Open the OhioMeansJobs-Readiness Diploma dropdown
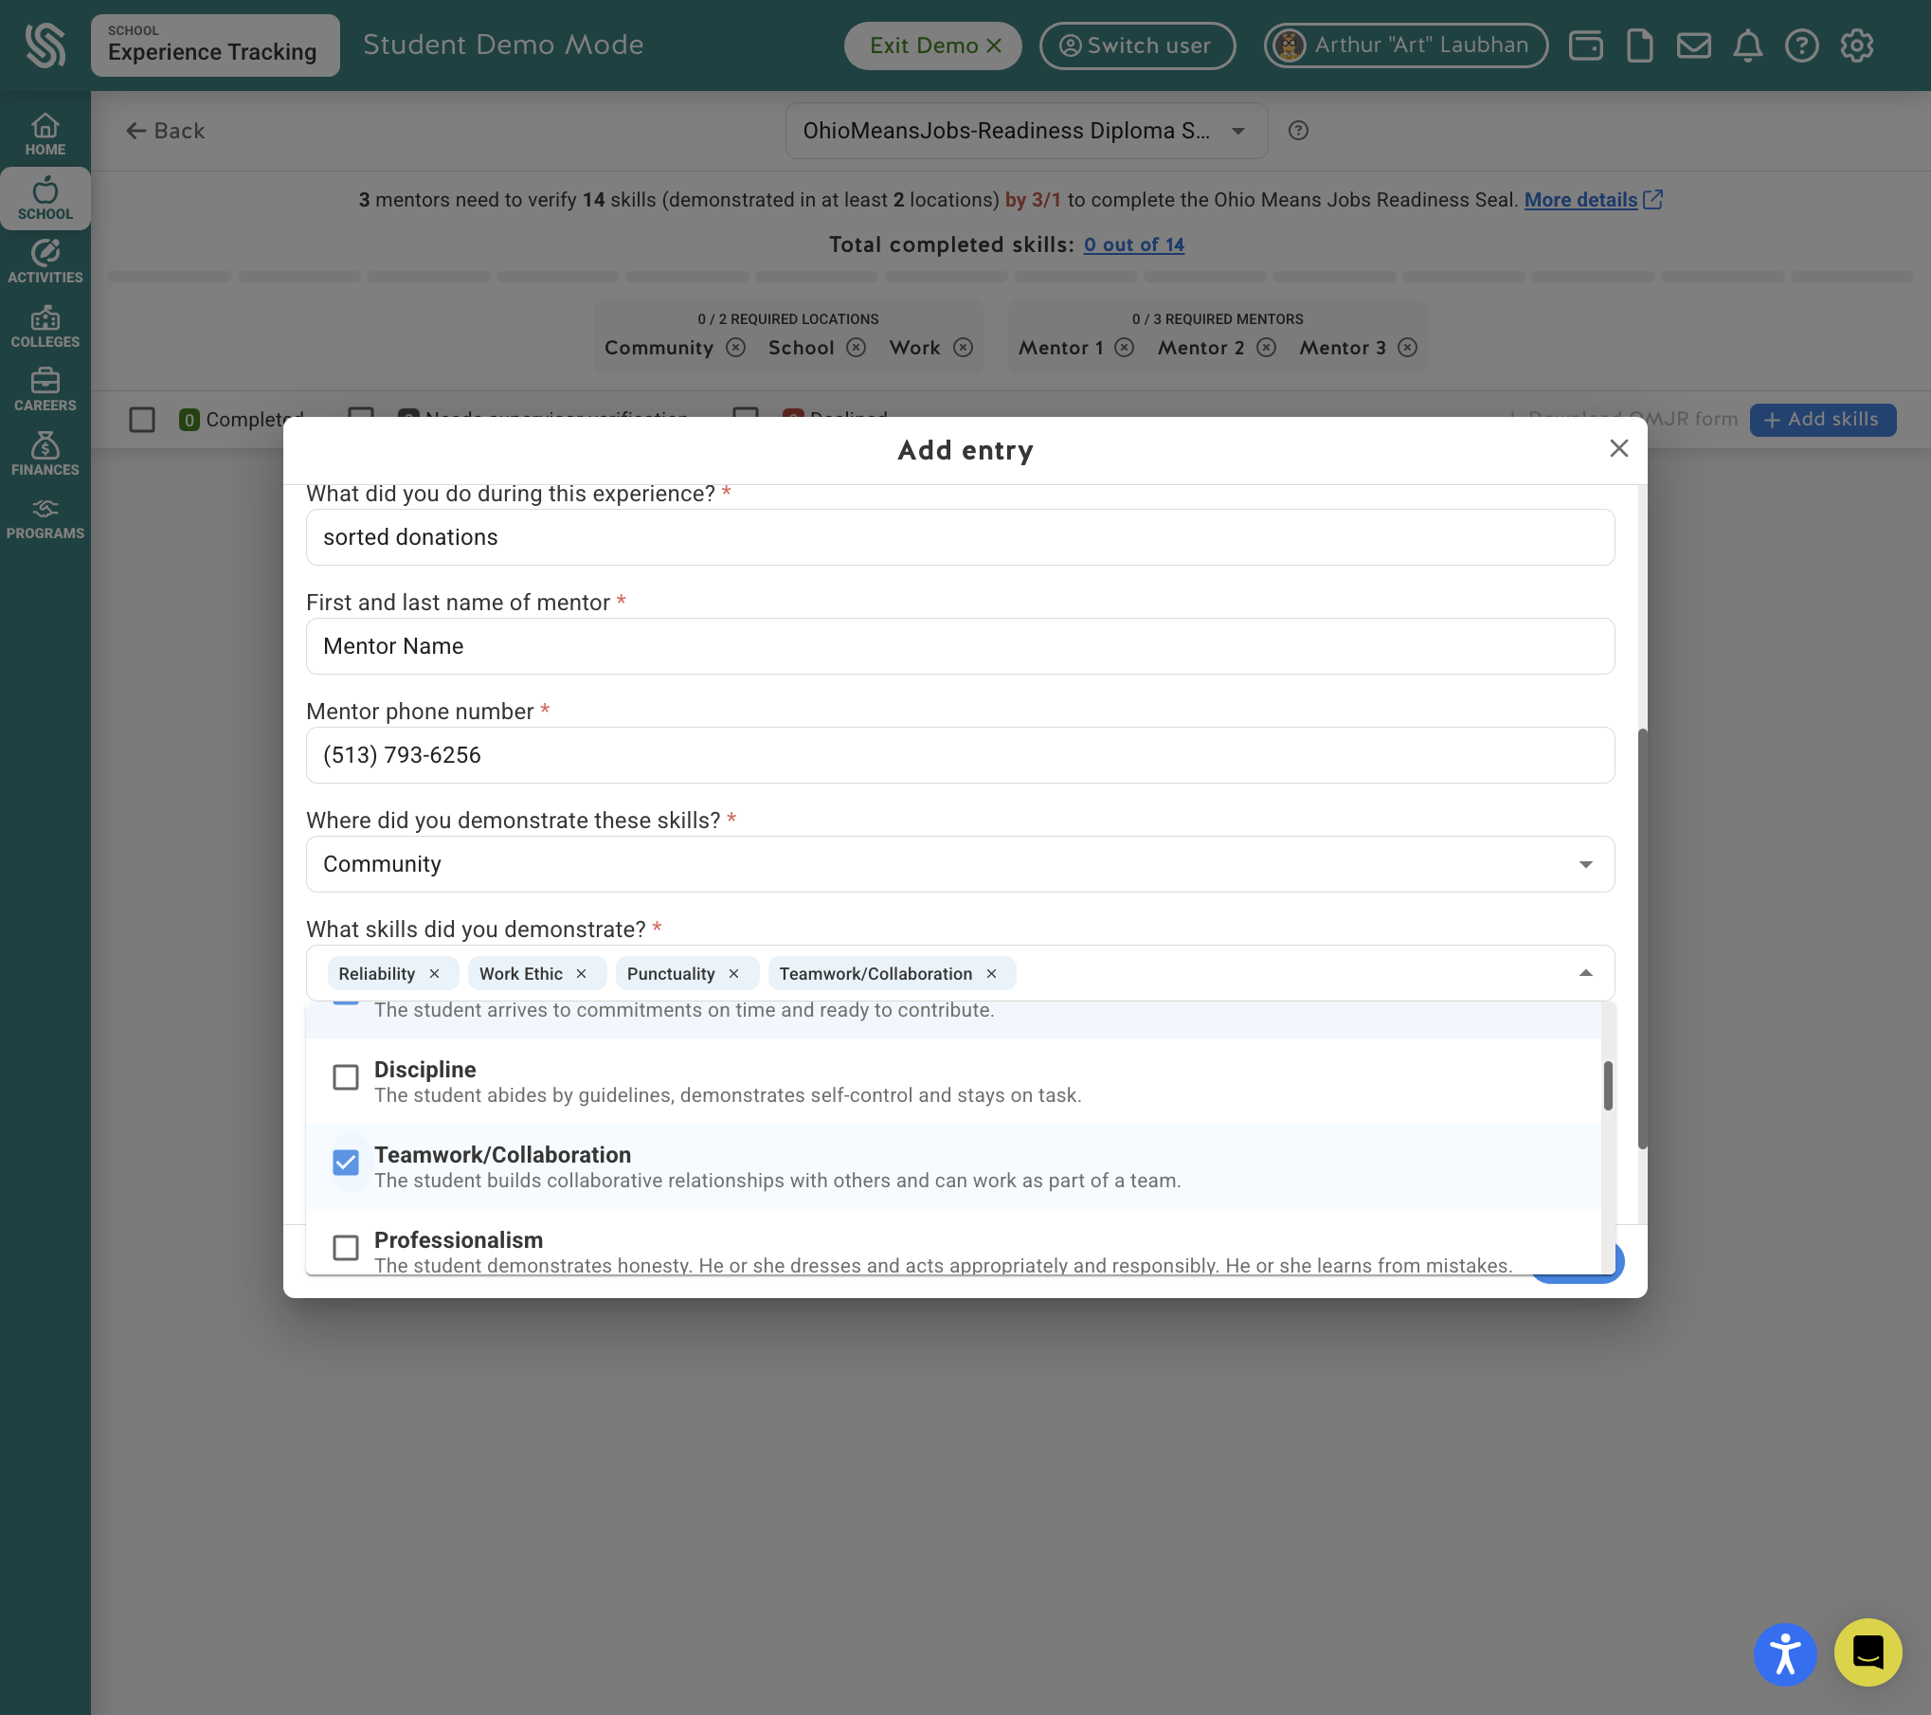Image resolution: width=1931 pixels, height=1715 pixels. tap(1026, 131)
